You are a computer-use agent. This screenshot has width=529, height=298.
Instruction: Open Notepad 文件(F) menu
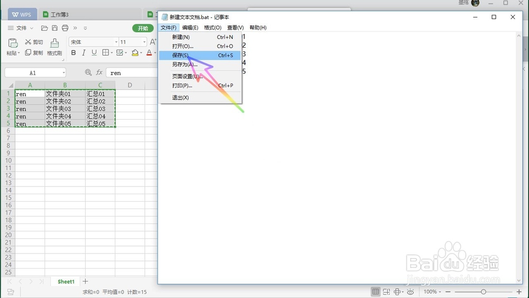[168, 28]
